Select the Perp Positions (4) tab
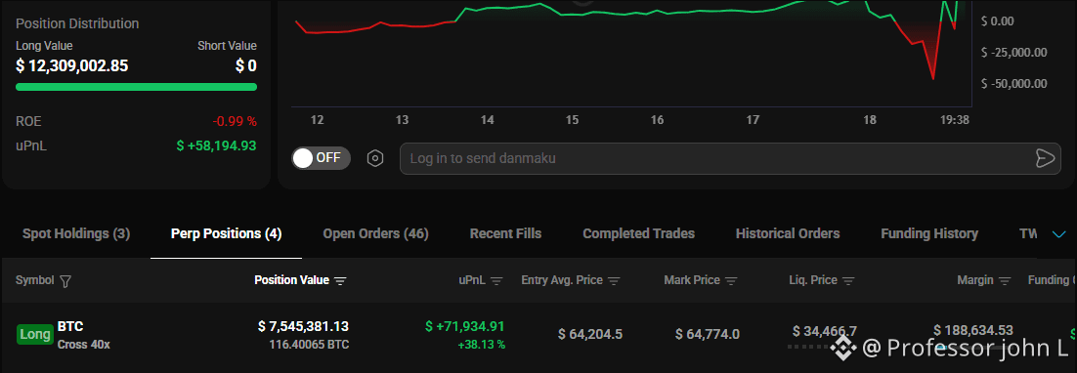 point(226,233)
